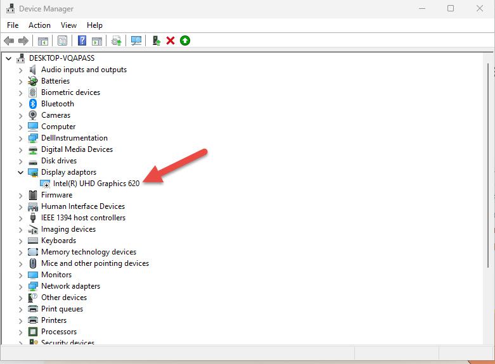Toggle the Action Pane toolbar icon

click(x=97, y=41)
